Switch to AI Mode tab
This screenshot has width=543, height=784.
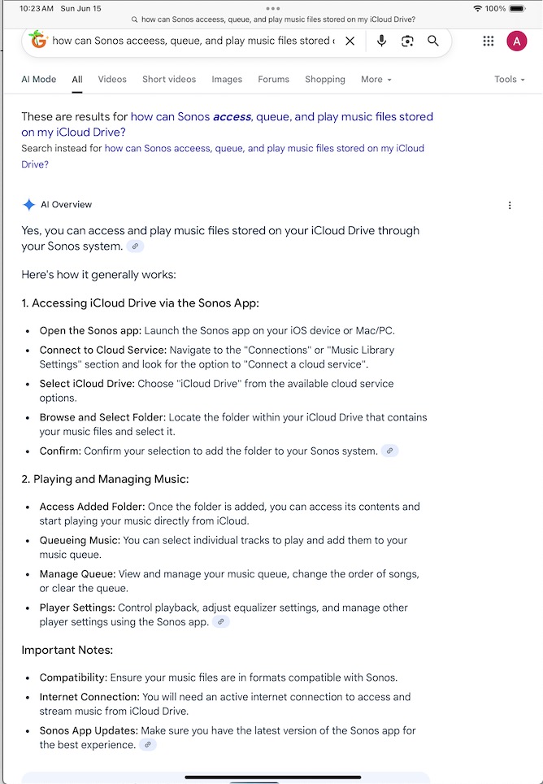tap(39, 80)
